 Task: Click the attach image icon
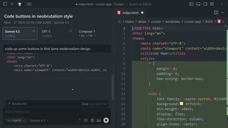pyautogui.click(x=99, y=120)
